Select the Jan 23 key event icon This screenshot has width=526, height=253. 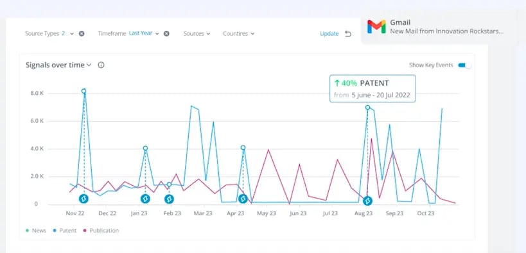[x=145, y=199]
